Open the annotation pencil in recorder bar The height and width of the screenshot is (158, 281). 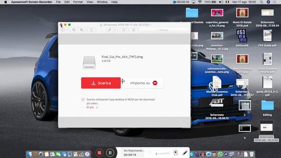pyautogui.click(x=185, y=153)
